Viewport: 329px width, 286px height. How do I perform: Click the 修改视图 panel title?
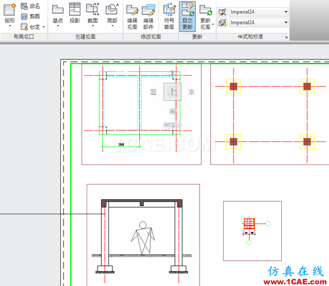(151, 37)
